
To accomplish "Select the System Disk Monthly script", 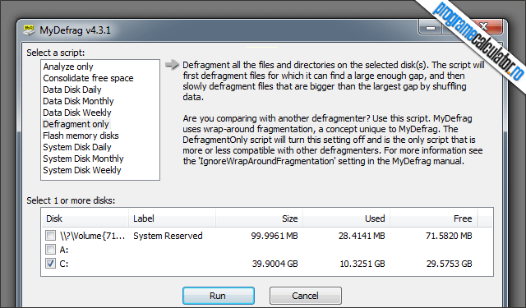I will pos(83,159).
